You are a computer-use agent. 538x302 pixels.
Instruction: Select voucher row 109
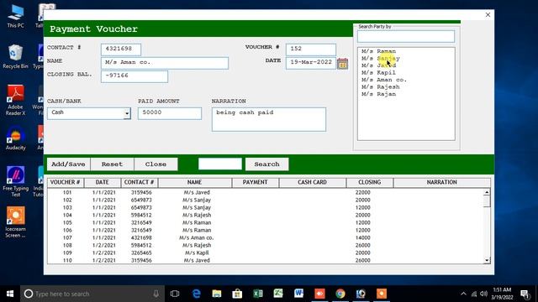(x=266, y=253)
